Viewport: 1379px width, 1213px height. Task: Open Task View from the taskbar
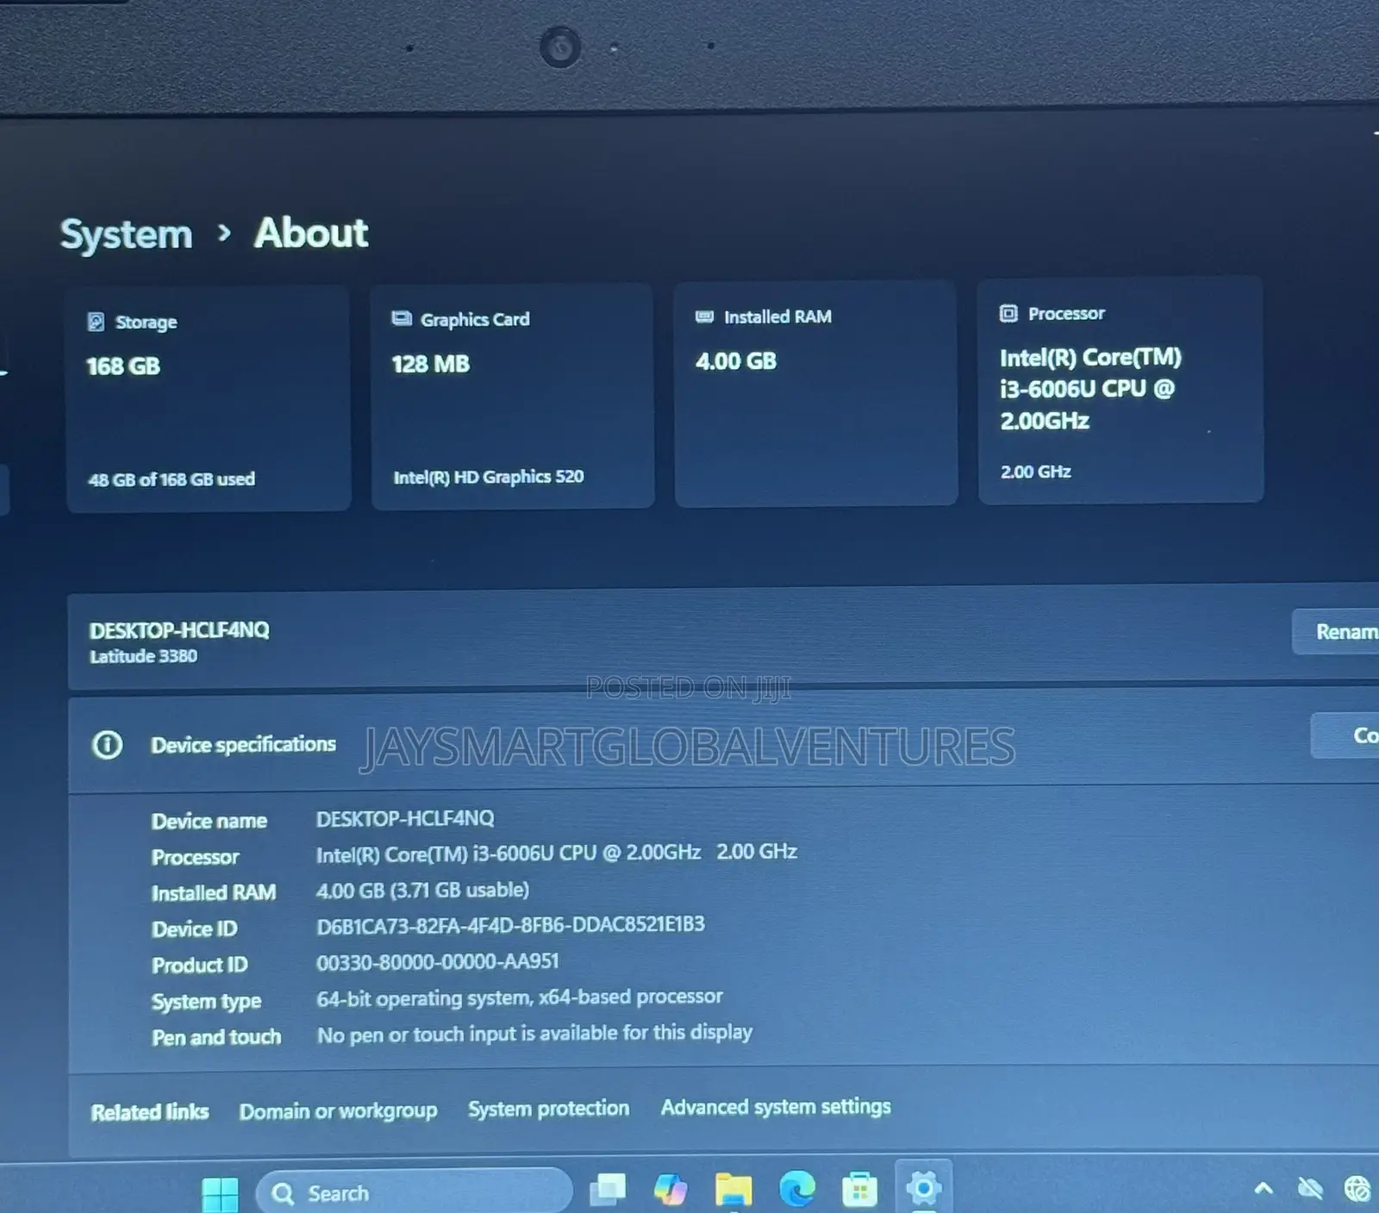coord(608,1191)
